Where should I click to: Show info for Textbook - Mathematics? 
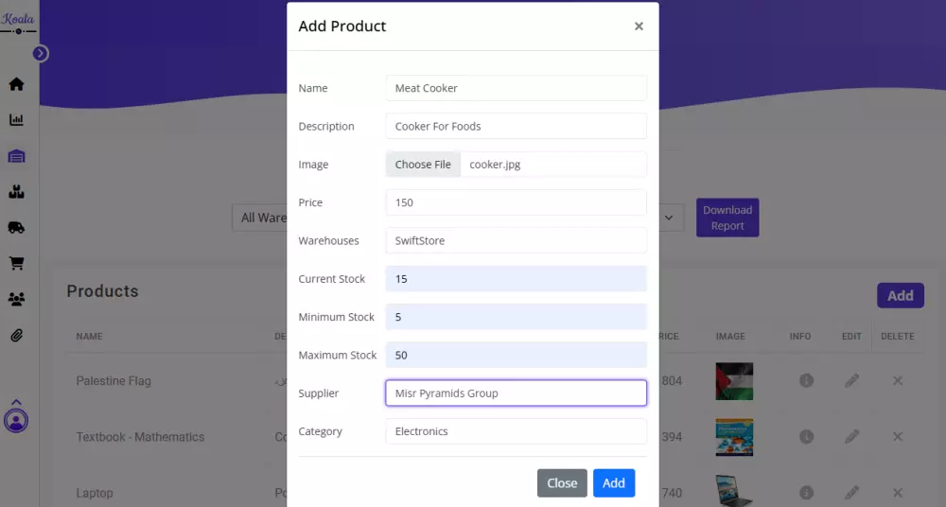(806, 437)
